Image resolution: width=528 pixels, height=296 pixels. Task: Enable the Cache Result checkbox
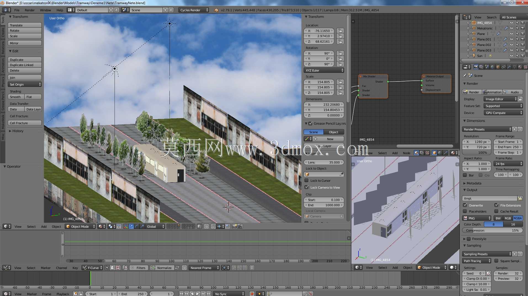pos(496,211)
